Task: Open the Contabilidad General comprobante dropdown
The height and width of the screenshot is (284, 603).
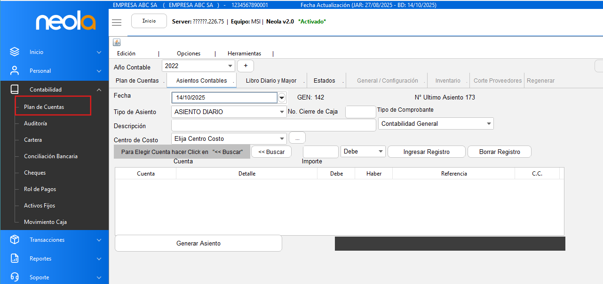Action: (488, 123)
